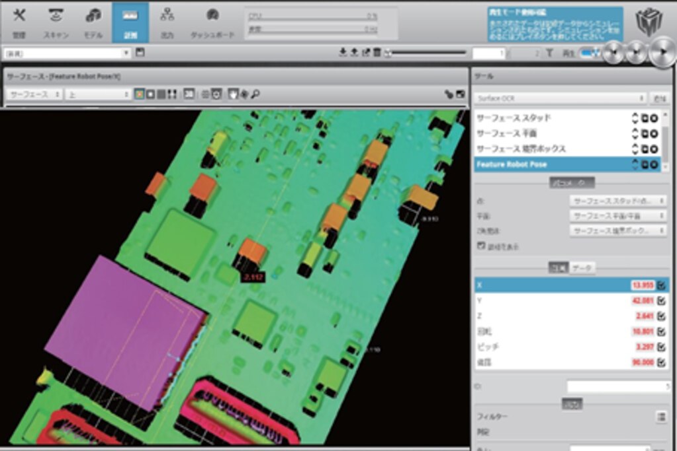Click the 追加 add tool button

pyautogui.click(x=658, y=98)
